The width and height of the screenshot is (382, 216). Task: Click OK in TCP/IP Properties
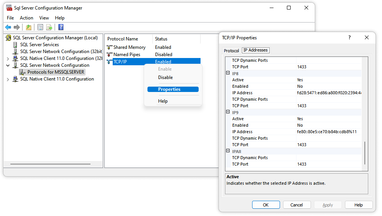266,205
